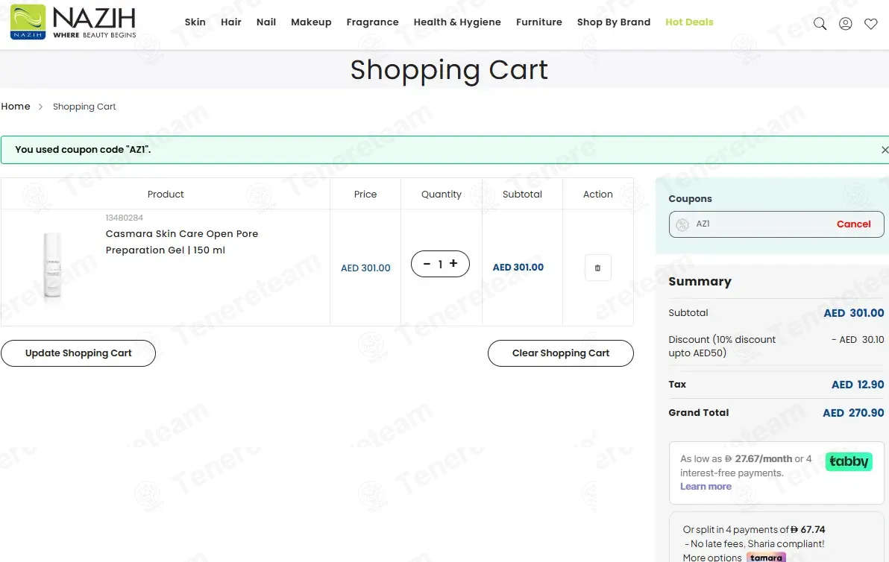Screen dimensions: 889x562
Task: Click the "Or split in 4 payments" text
Action: tap(754, 530)
